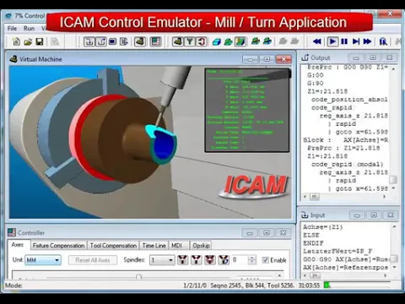Click the machine view toolbar icon
Image resolution: width=405 pixels, height=304 pixels.
140,41
